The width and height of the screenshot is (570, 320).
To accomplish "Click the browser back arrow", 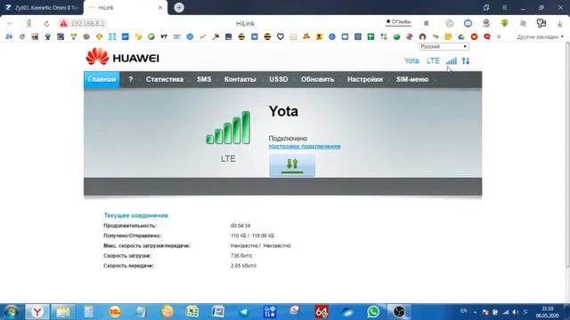I will [10, 24].
